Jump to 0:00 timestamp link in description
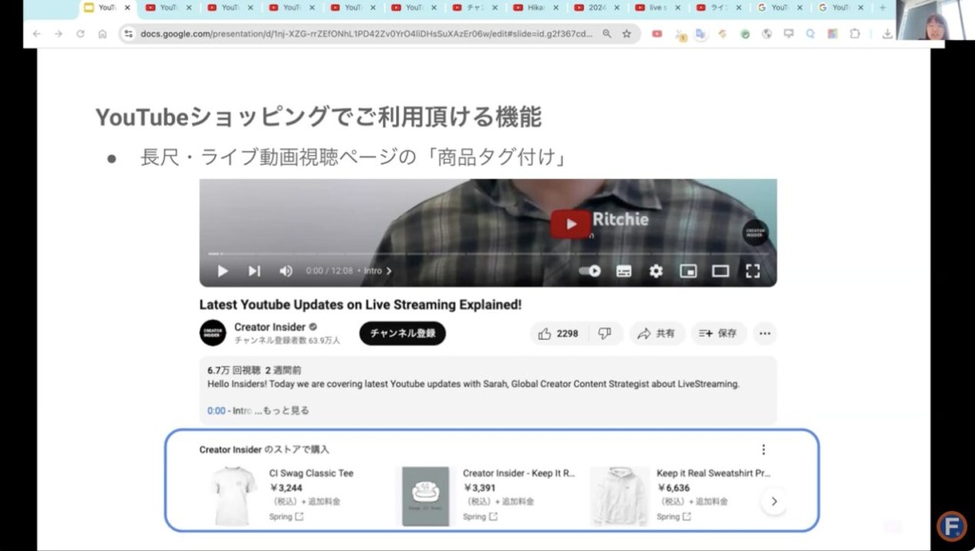Image resolution: width=975 pixels, height=551 pixels. pyautogui.click(x=216, y=410)
